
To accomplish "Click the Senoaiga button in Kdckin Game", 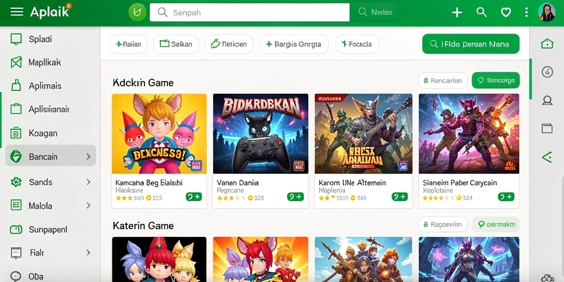I will pyautogui.click(x=496, y=80).
